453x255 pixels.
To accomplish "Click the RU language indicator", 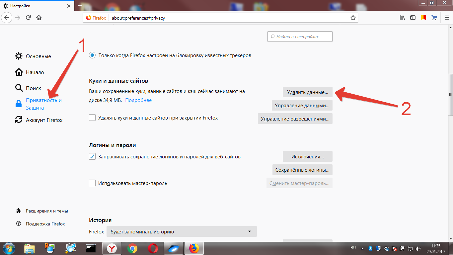I will click(x=353, y=248).
